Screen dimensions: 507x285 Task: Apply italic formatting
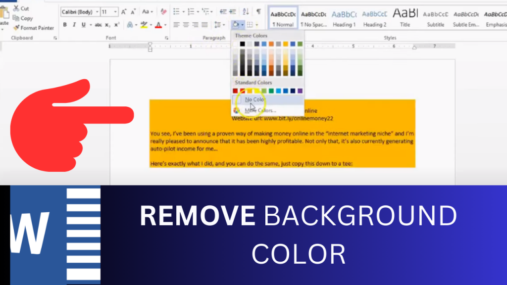[74, 24]
